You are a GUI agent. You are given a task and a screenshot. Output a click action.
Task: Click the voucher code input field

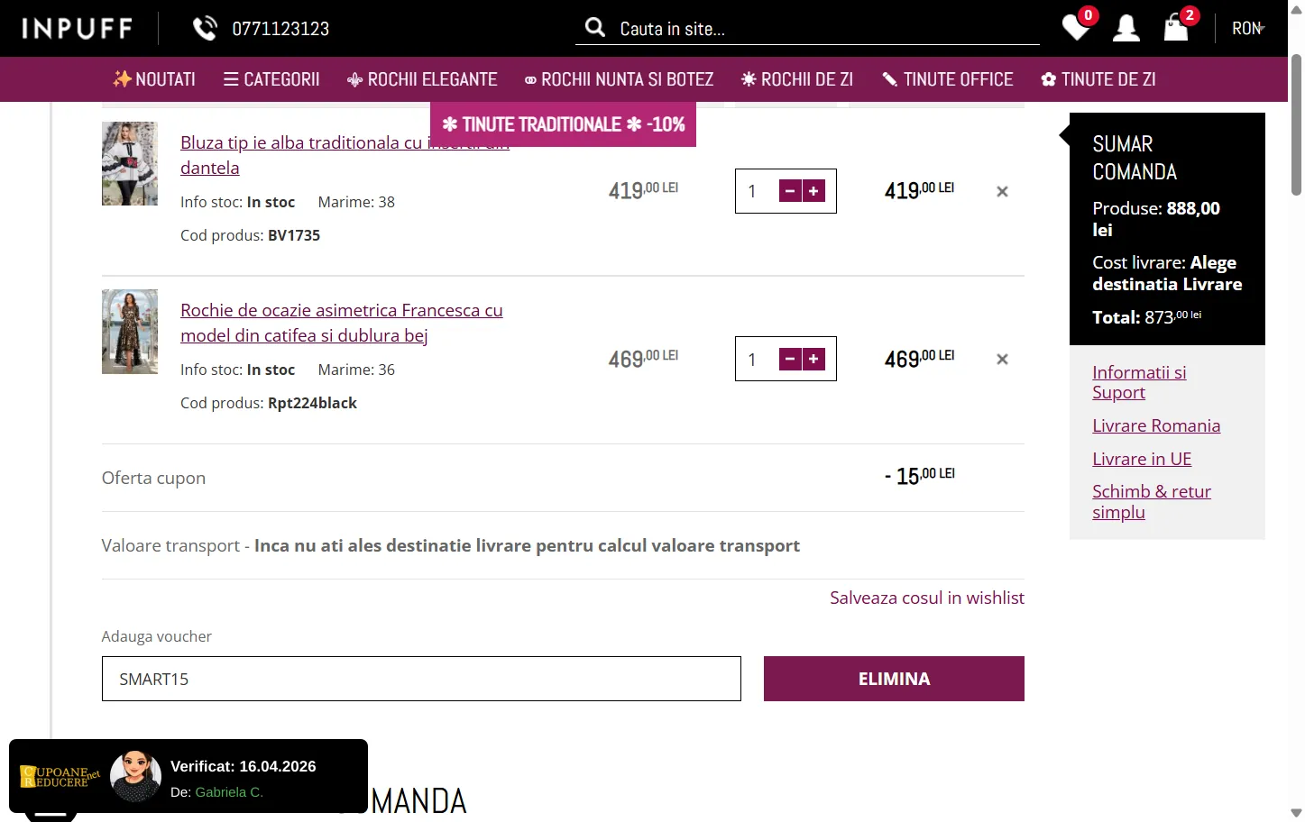pyautogui.click(x=421, y=679)
